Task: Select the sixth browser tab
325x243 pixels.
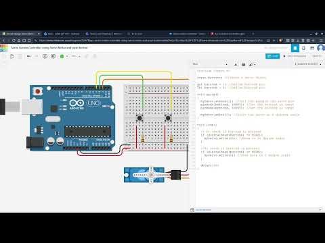Action: [x=229, y=34]
